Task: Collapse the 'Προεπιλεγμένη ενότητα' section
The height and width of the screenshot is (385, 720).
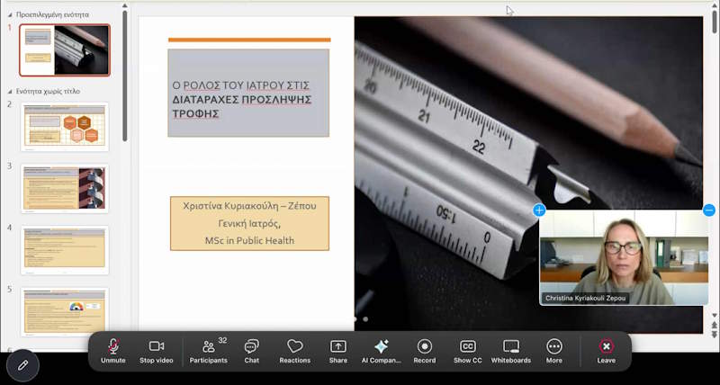Action: coord(10,14)
